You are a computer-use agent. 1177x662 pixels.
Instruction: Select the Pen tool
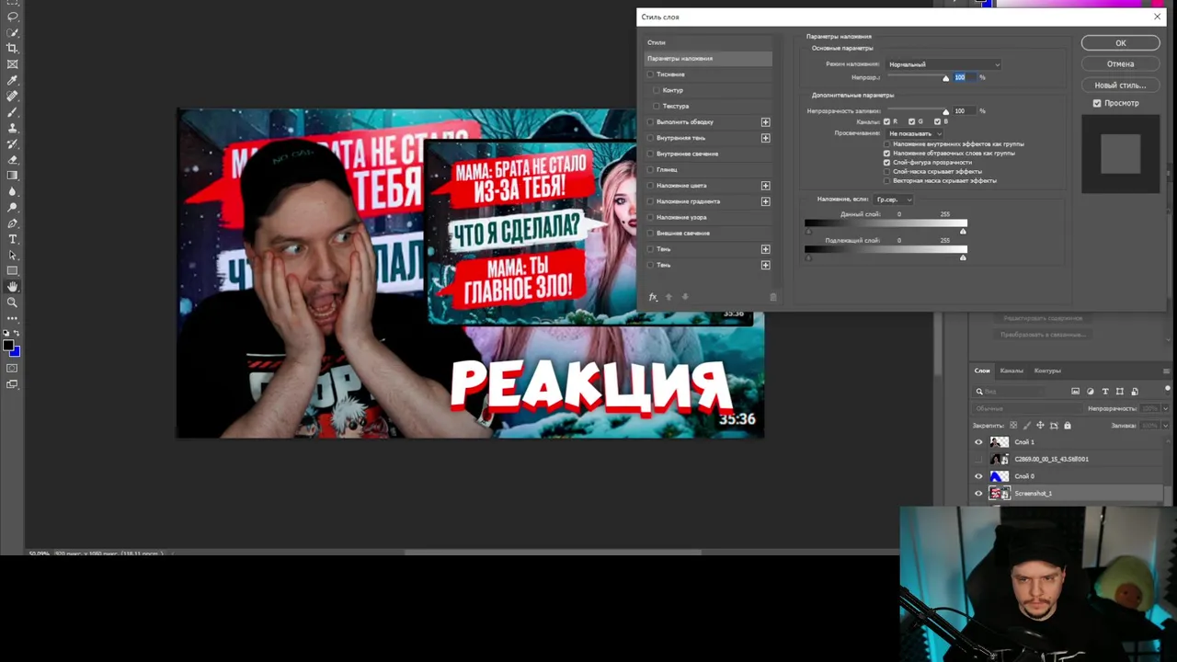[12, 223]
